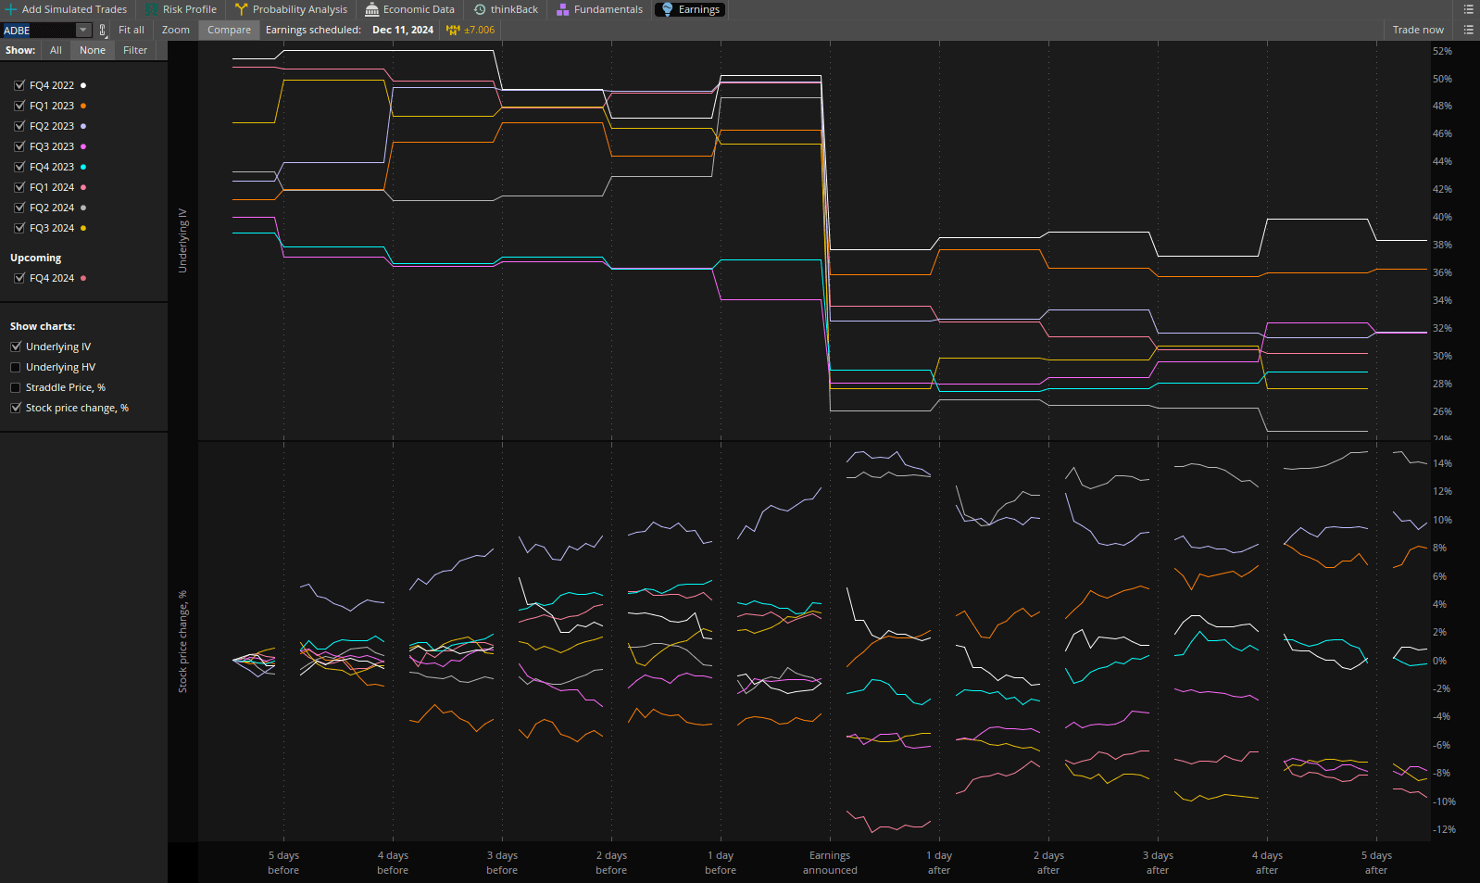Disable the Stock price change, % chart
The width and height of the screenshot is (1480, 883).
[x=16, y=408]
